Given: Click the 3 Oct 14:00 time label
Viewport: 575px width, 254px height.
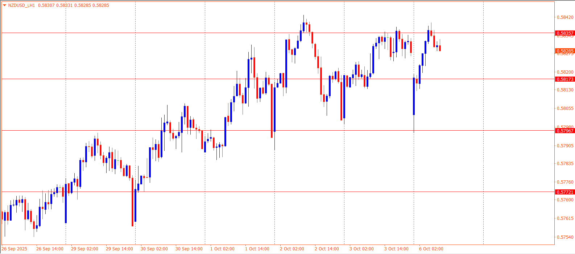Looking at the screenshot, I should pos(396,249).
